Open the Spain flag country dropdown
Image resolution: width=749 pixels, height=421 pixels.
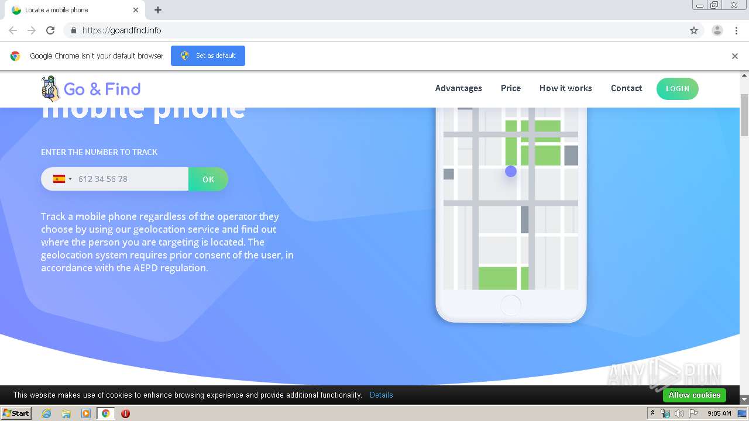[63, 179]
